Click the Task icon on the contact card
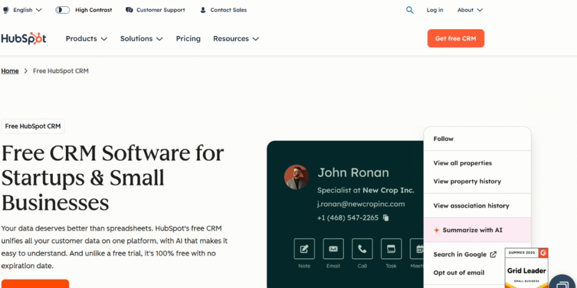 391,249
